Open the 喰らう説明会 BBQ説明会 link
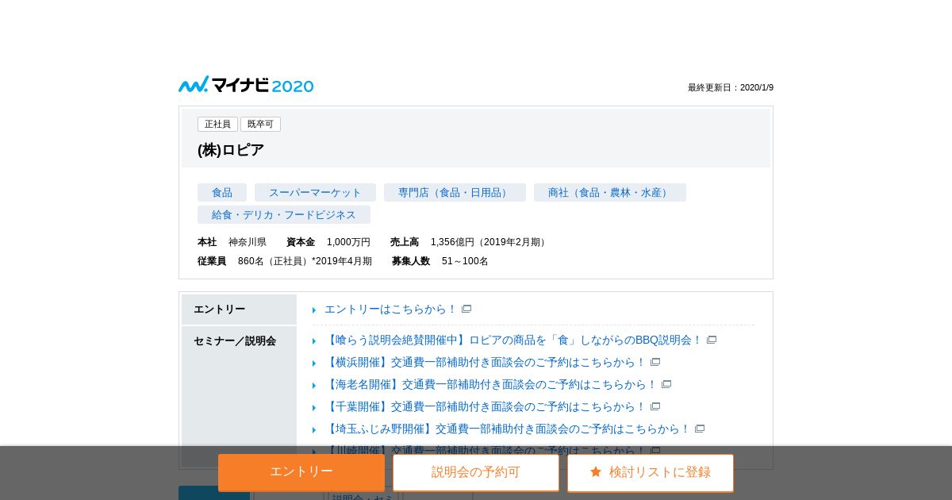The image size is (952, 500). point(513,340)
